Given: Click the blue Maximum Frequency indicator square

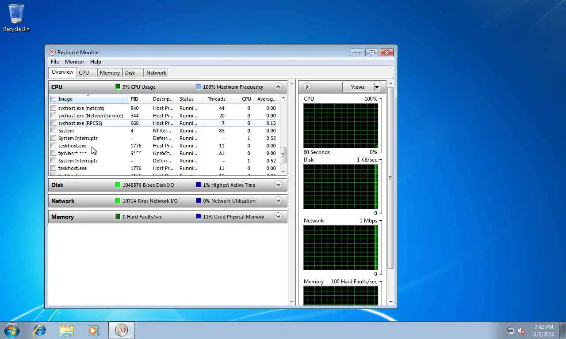Looking at the screenshot, I should pos(199,87).
